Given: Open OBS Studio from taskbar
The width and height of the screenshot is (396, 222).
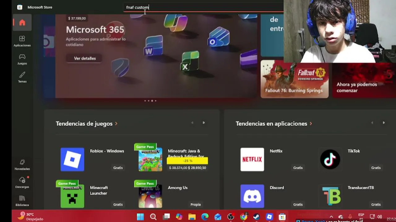Looking at the screenshot, I should tap(231, 217).
